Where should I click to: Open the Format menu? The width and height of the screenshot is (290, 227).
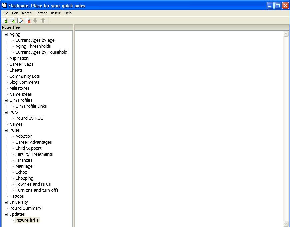click(41, 13)
